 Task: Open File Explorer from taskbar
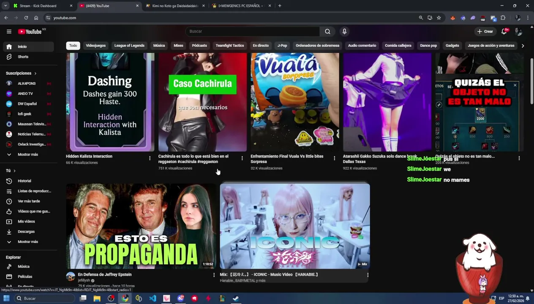(97, 299)
